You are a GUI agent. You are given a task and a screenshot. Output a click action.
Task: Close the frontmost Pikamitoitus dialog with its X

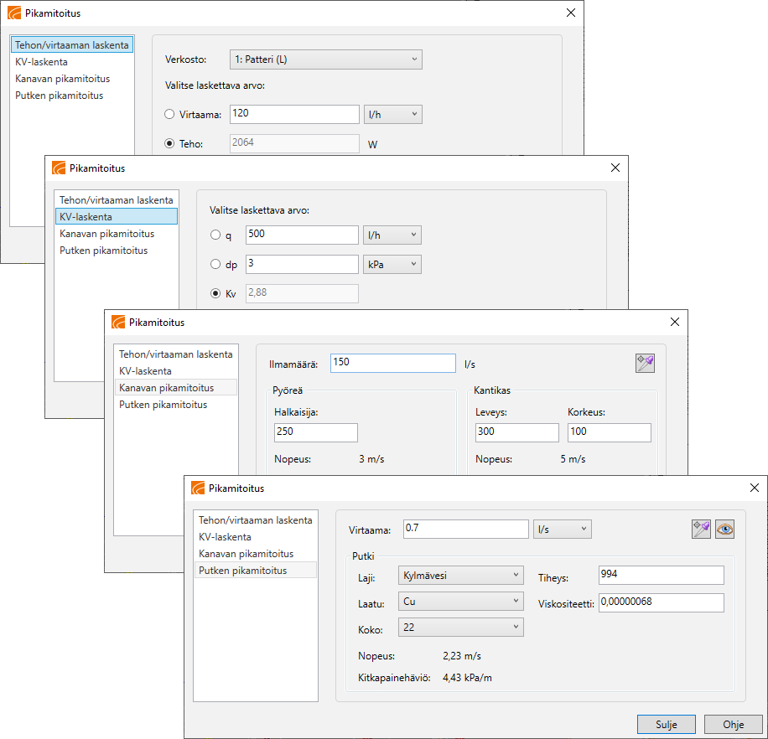(x=754, y=488)
